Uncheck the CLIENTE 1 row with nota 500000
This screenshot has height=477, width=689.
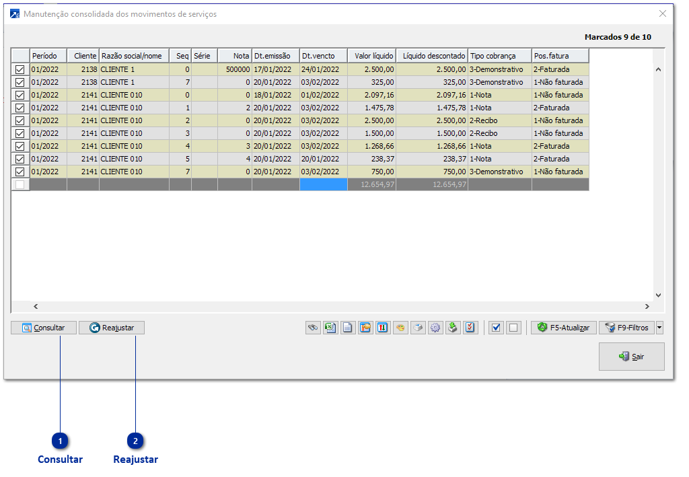pyautogui.click(x=20, y=69)
